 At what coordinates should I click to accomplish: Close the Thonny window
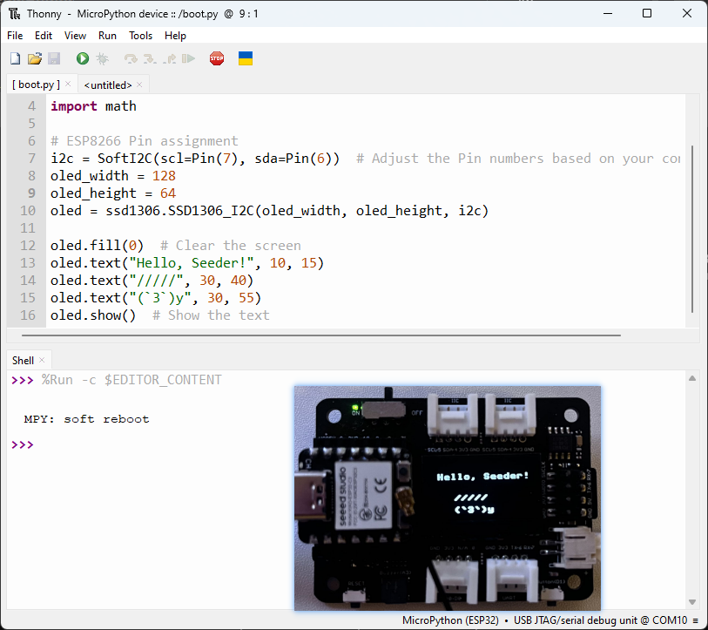point(687,14)
